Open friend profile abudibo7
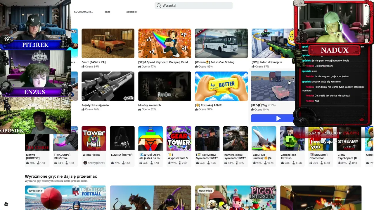Image resolution: width=374 pixels, height=210 pixels. [131, 12]
